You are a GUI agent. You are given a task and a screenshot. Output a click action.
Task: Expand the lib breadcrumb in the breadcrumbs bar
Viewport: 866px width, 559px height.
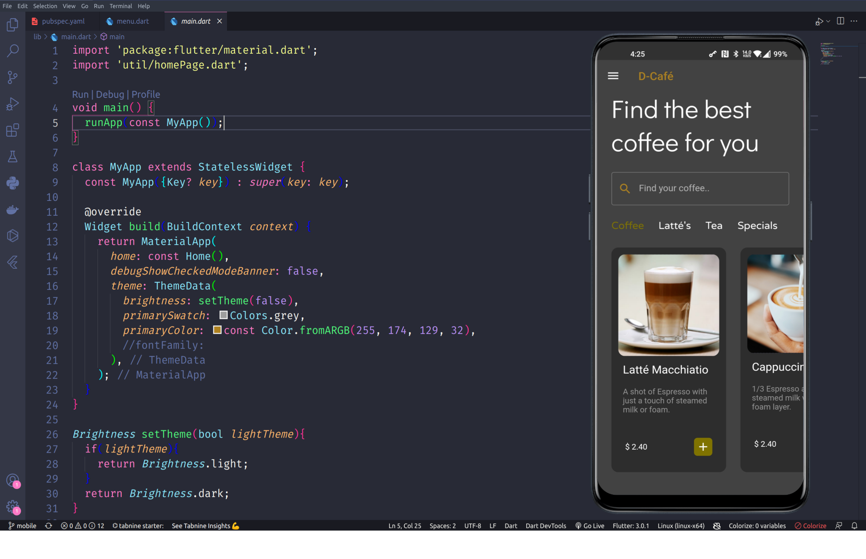click(37, 37)
